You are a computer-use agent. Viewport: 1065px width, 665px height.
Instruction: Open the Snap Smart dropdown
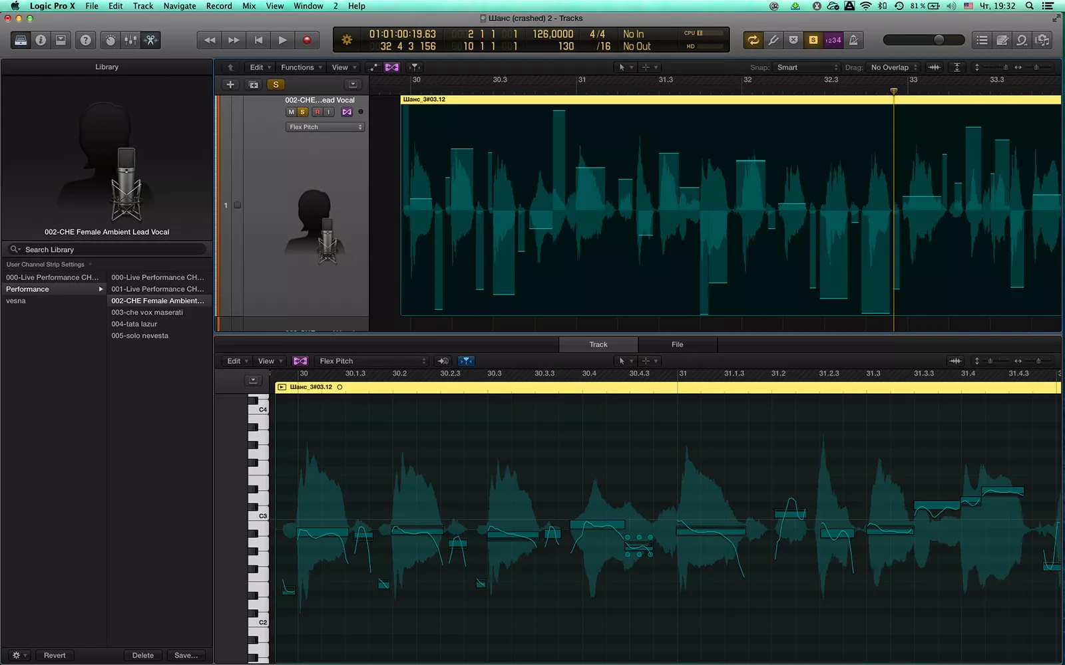(807, 67)
